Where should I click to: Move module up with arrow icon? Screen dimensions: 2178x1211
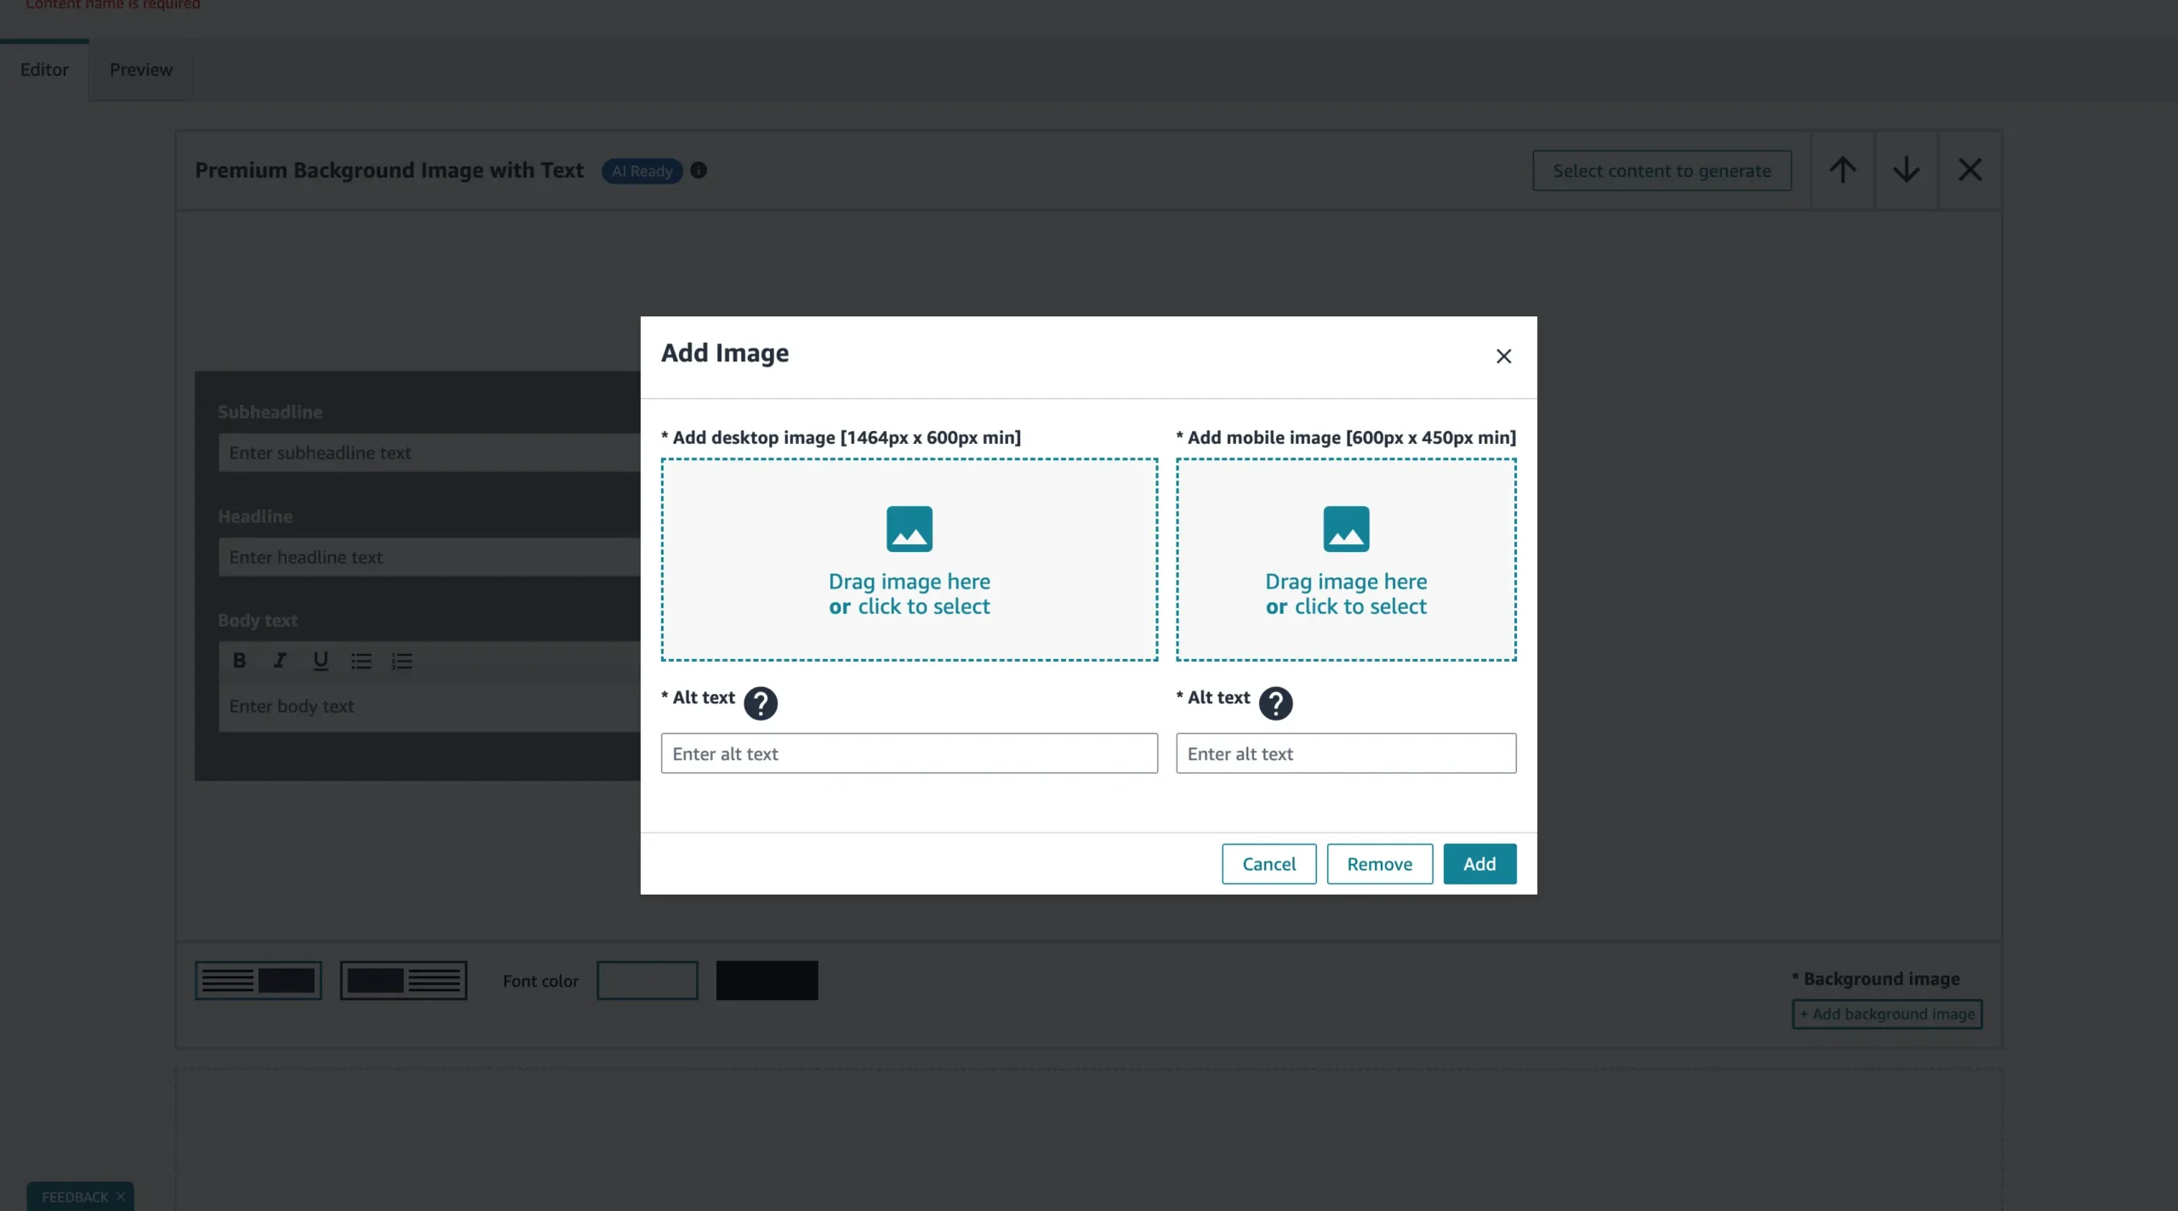point(1842,170)
